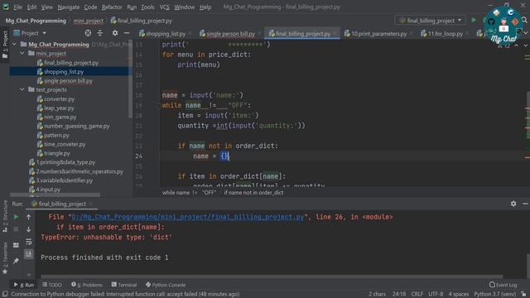Open the Edit menu
This screenshot has width=530, height=298.
[31, 7]
